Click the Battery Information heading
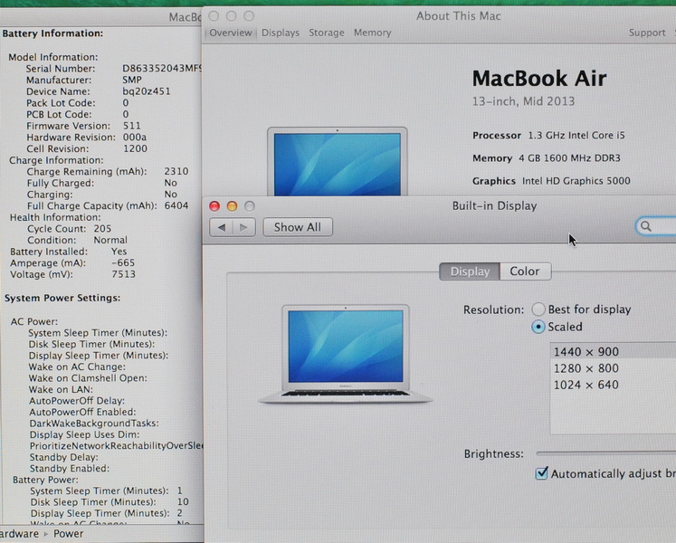 coord(52,33)
